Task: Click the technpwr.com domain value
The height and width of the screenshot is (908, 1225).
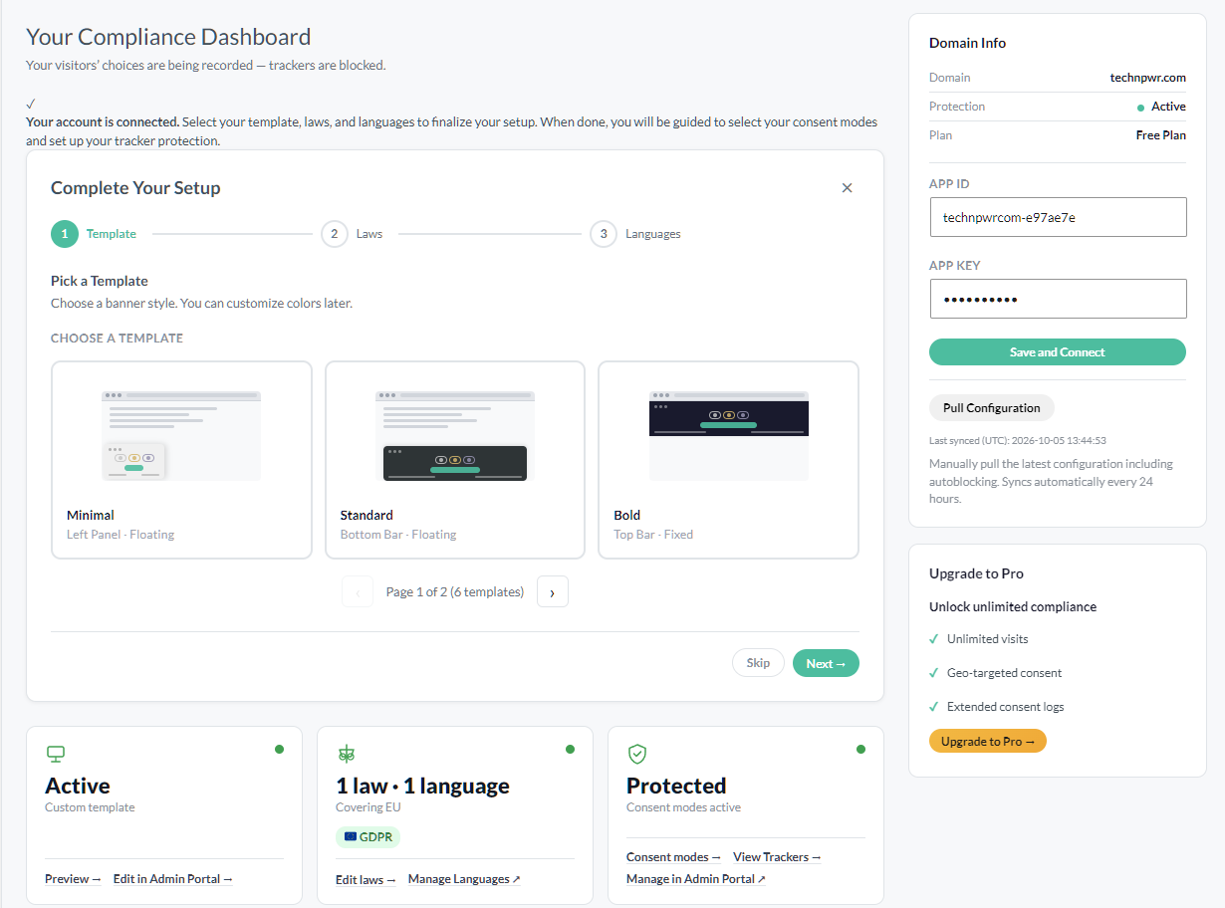Action: (x=1148, y=78)
